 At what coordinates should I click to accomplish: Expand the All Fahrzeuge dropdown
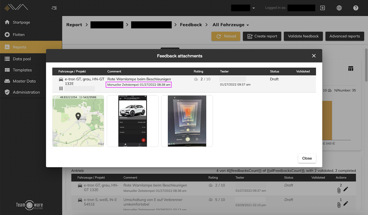231,25
